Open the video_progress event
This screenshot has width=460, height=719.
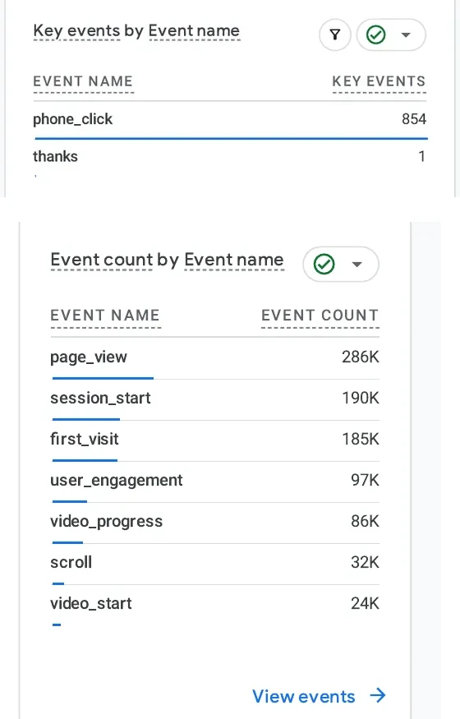215,522
